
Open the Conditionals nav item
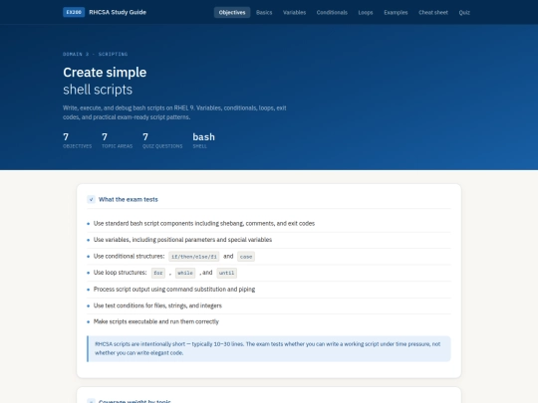(332, 12)
